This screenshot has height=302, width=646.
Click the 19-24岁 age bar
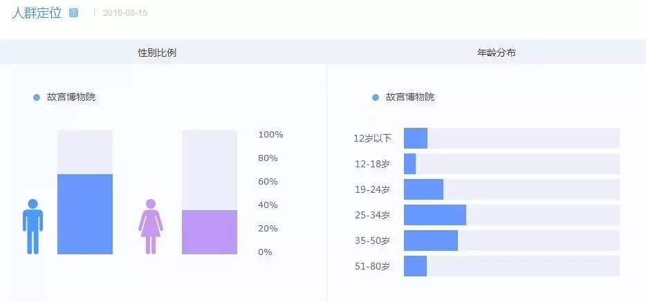tap(423, 189)
